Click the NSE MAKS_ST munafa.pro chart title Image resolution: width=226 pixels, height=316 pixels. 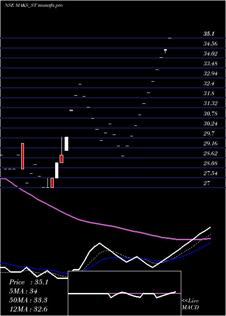click(x=33, y=5)
